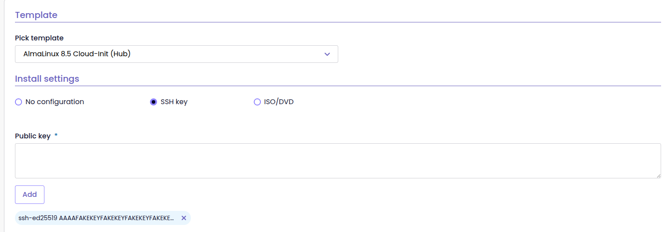Click the divider line under Template heading

point(337,22)
